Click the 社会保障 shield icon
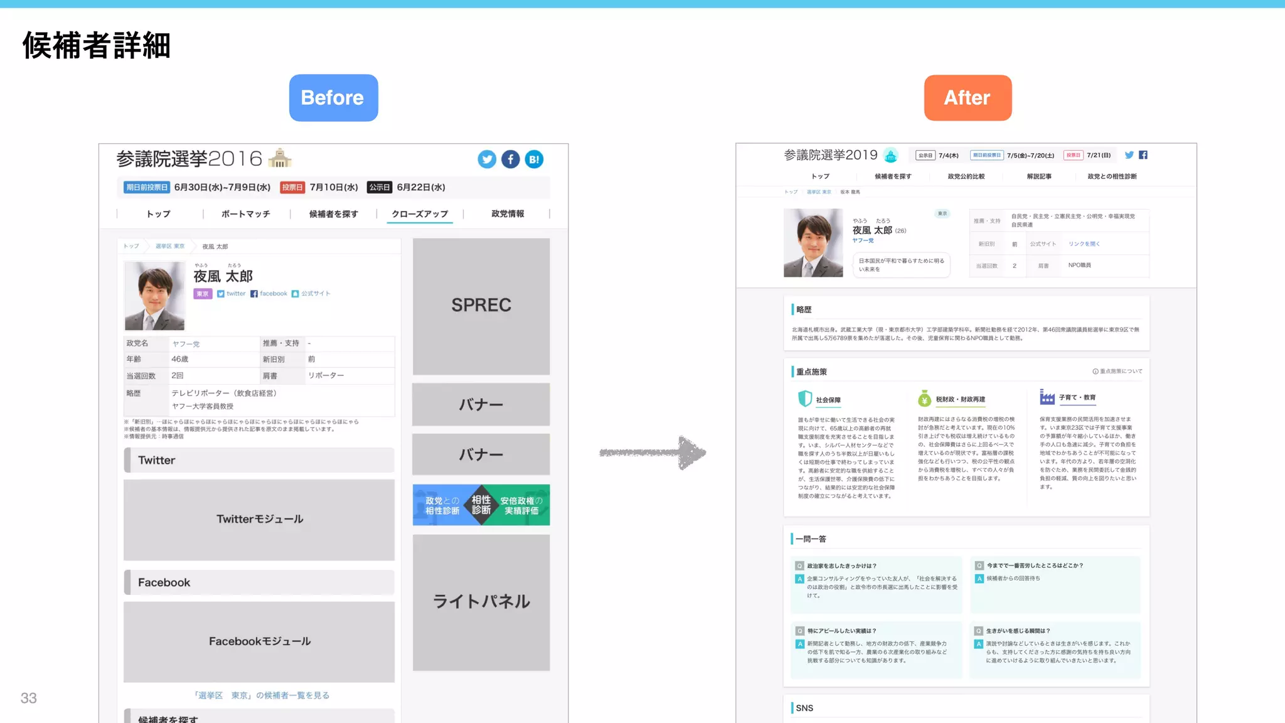This screenshot has width=1285, height=723. [x=804, y=399]
